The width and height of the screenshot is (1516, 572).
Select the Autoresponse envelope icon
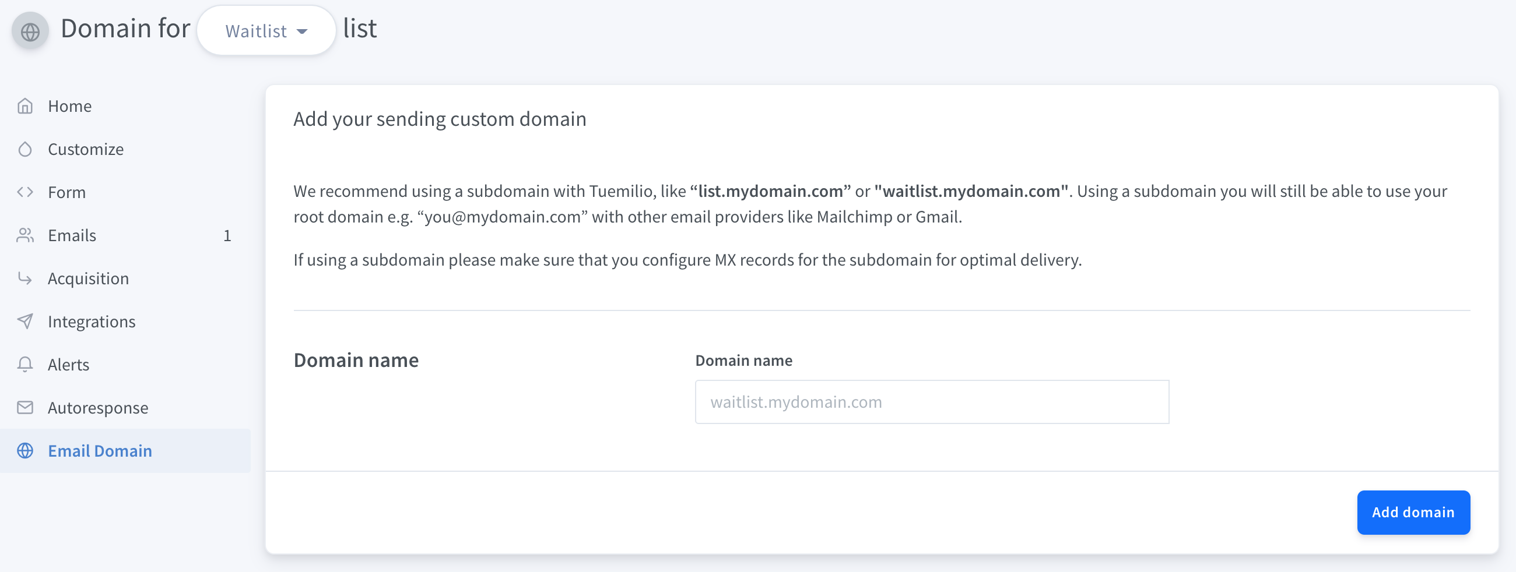click(24, 407)
